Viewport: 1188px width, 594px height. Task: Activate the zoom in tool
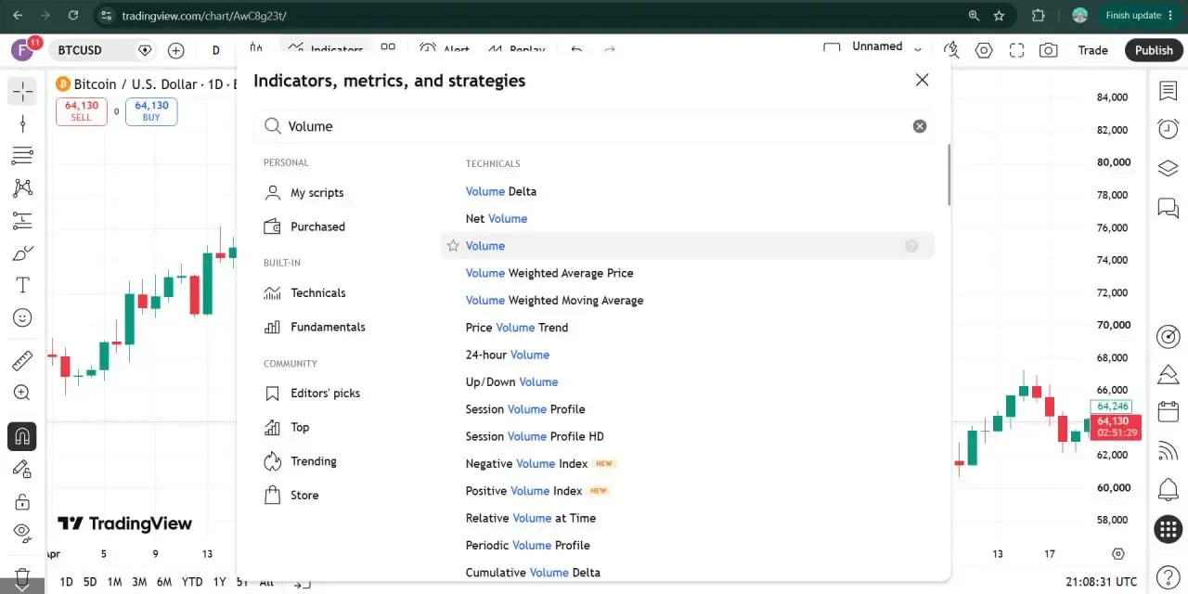tap(22, 393)
